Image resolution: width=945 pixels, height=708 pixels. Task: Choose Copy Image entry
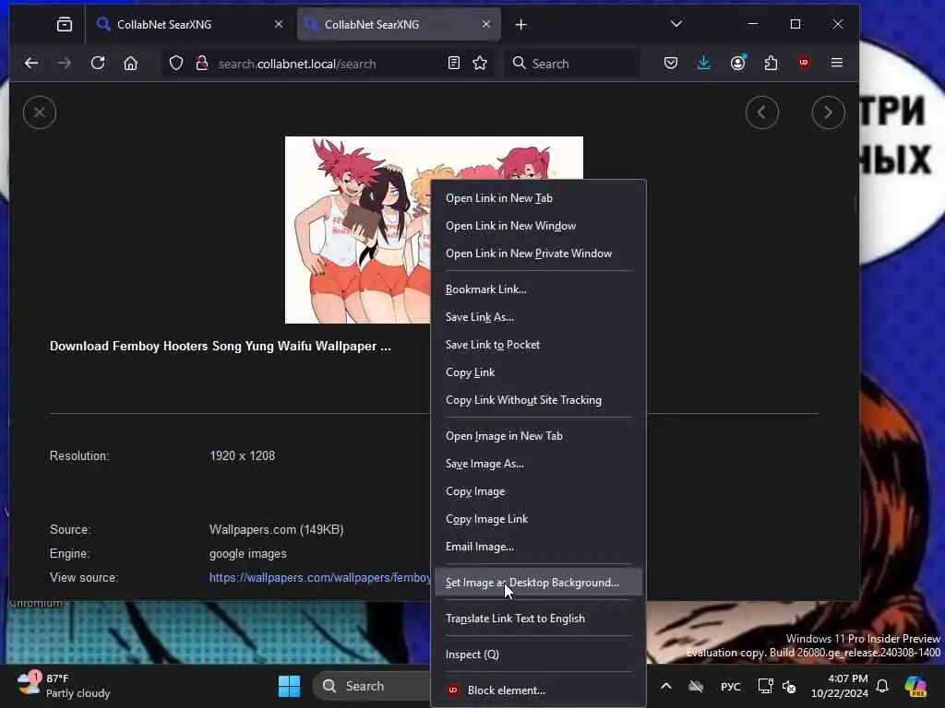click(539, 491)
